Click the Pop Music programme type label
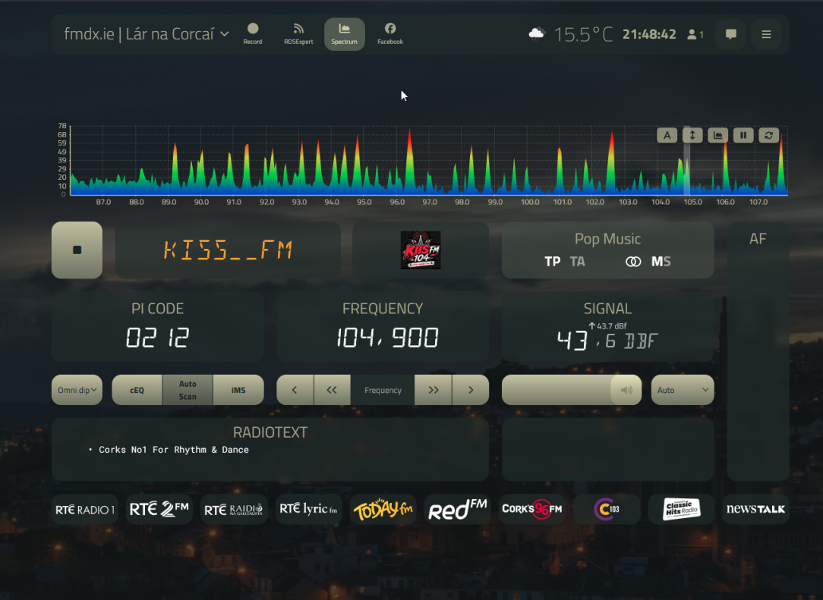 (607, 239)
